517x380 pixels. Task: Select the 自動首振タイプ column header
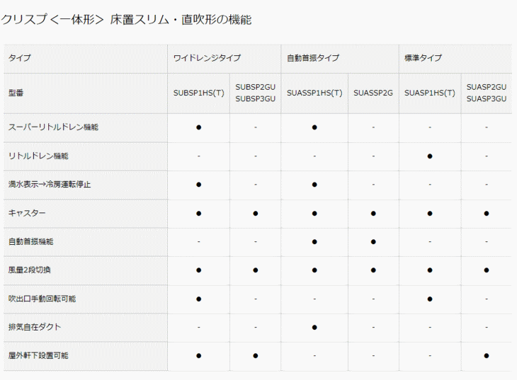pos(313,58)
